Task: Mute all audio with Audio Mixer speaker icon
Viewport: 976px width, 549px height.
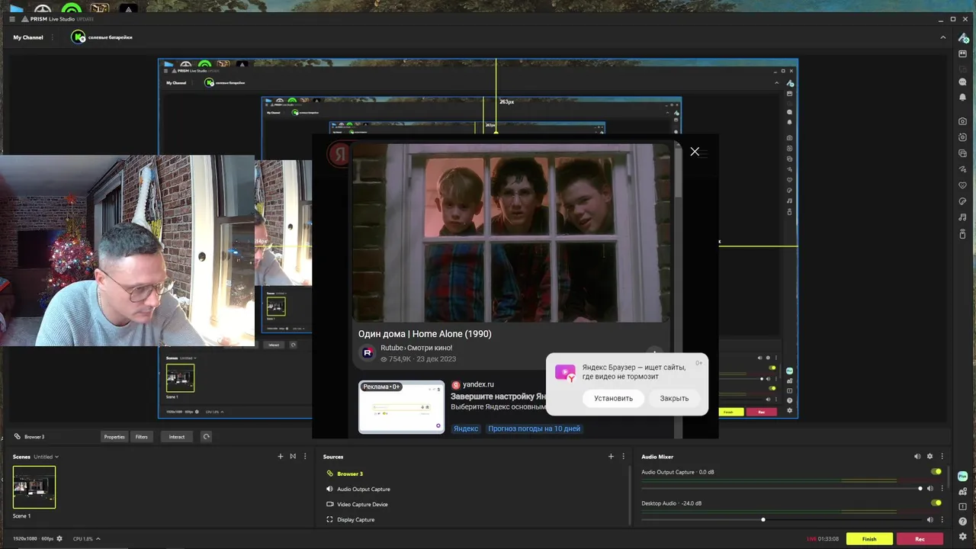Action: 917,456
